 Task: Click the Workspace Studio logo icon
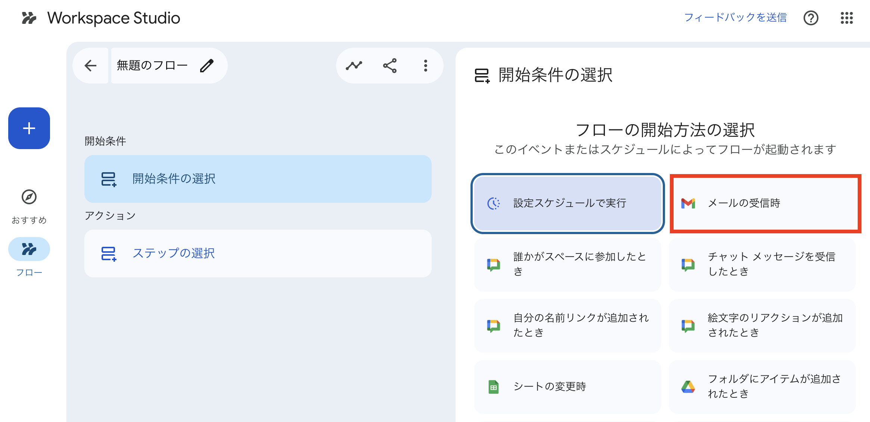[x=29, y=18]
